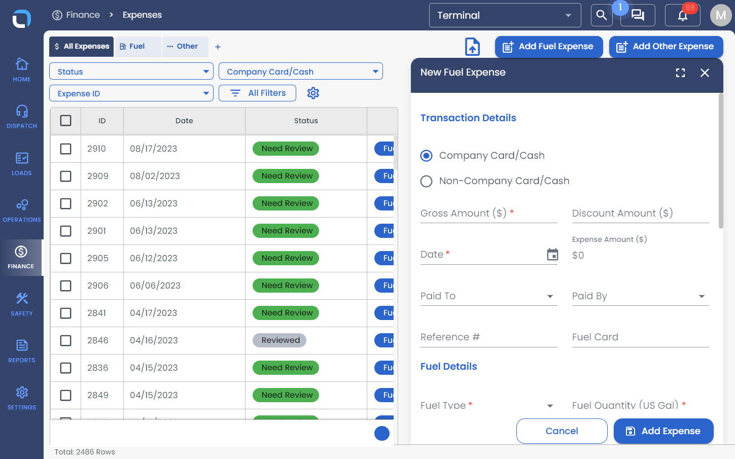Screen dimensions: 735x459
Task: Click the Gross Amount input field
Action: [x=489, y=214]
